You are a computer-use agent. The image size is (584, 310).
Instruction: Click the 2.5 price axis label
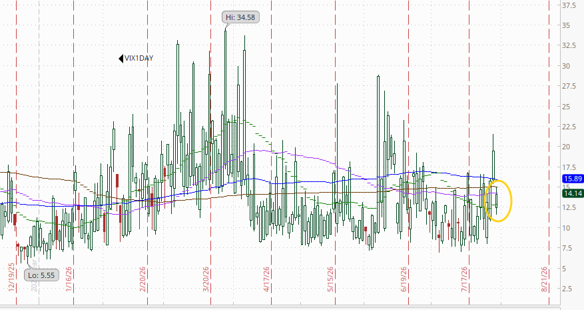click(567, 289)
